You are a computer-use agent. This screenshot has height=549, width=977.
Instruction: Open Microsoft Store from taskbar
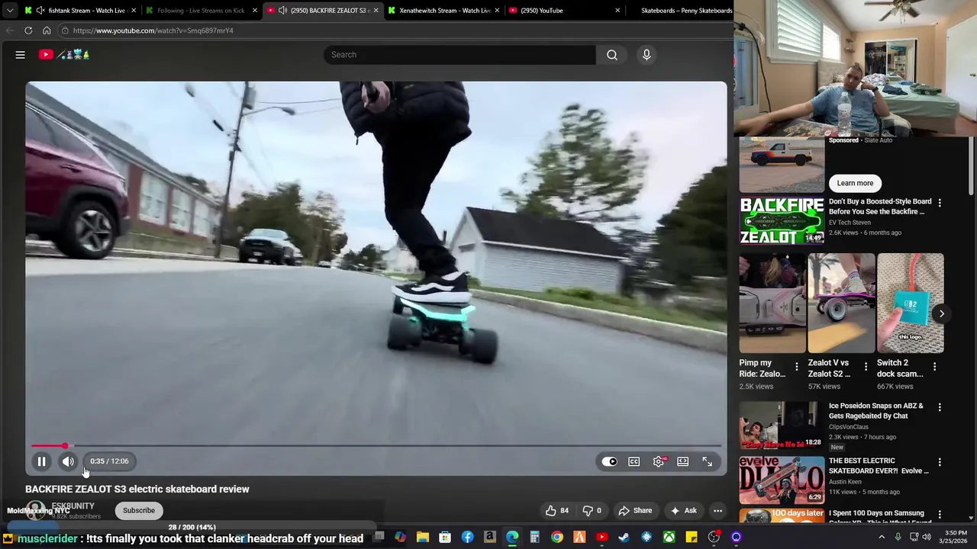point(445,538)
